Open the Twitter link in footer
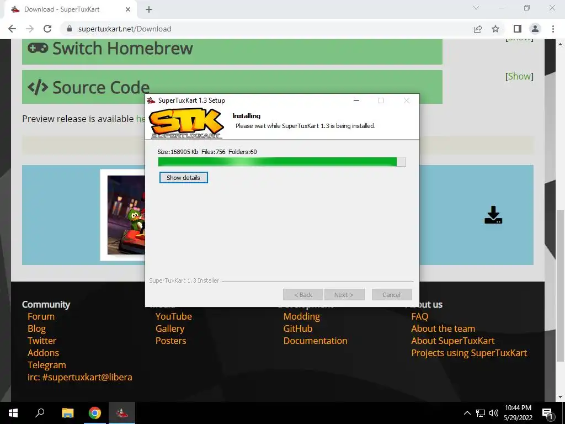This screenshot has height=424, width=565. point(42,341)
